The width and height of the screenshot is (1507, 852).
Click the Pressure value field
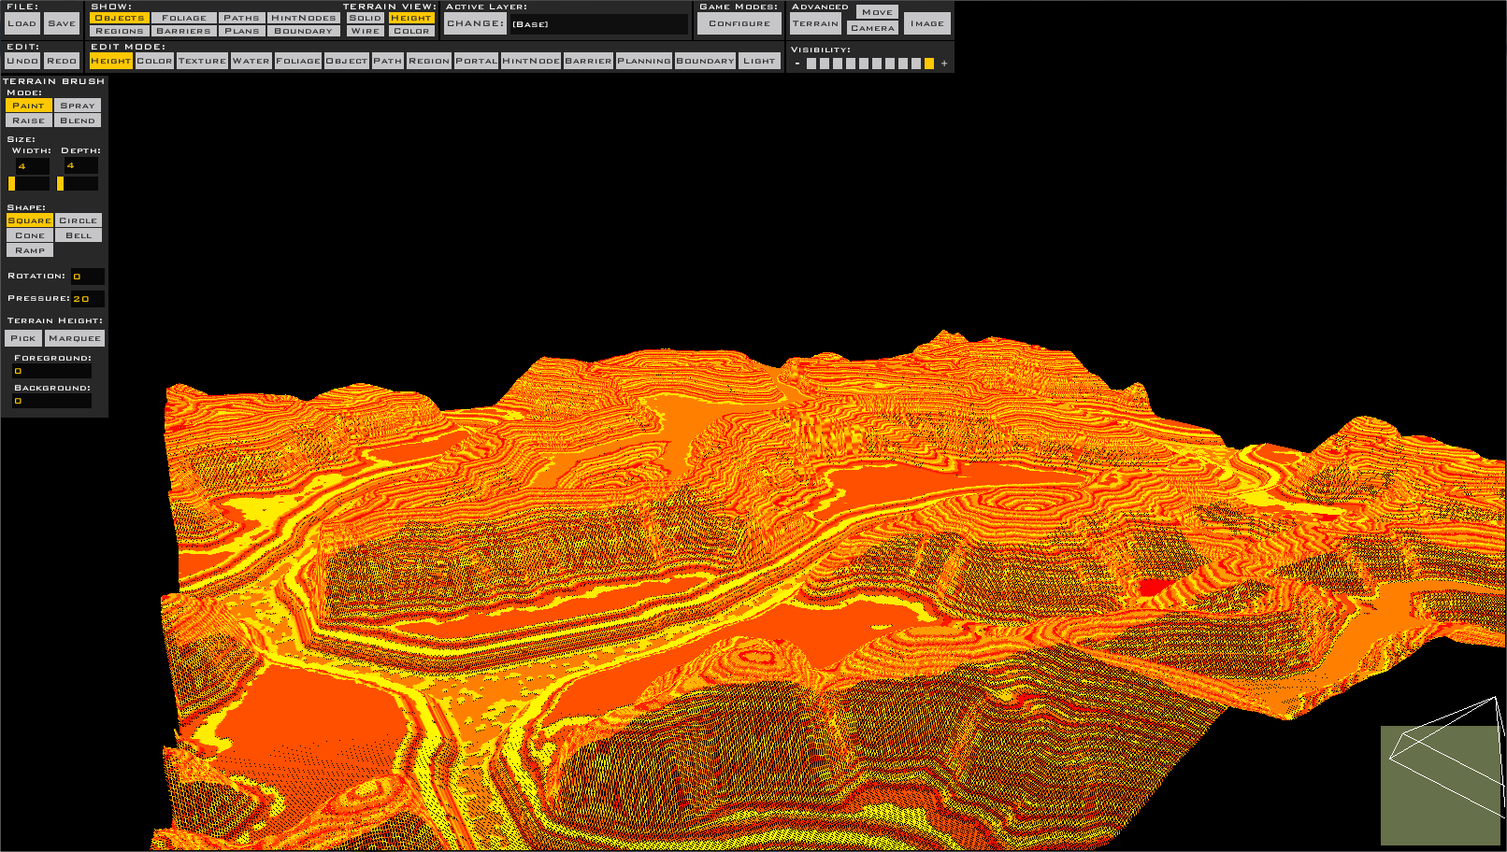pyautogui.click(x=88, y=299)
